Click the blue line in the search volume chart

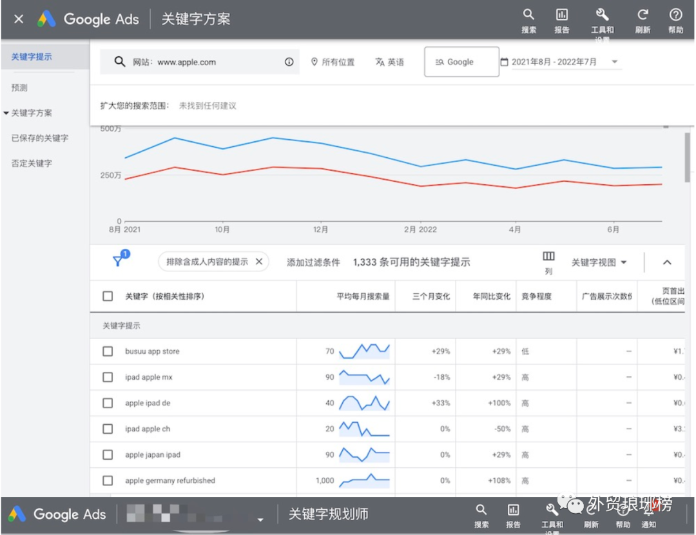tap(393, 153)
